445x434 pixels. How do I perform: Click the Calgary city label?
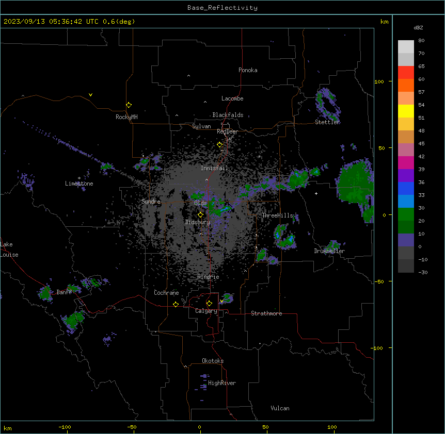(206, 311)
